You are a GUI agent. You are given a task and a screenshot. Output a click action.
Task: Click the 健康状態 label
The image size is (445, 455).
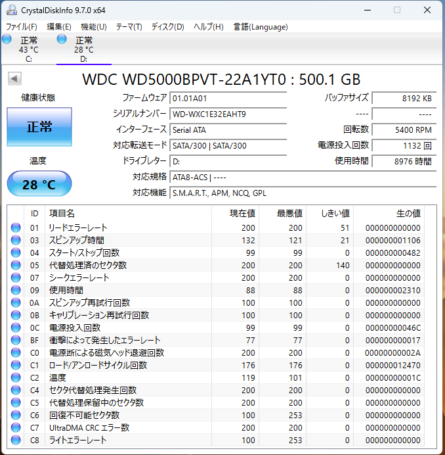coord(38,98)
